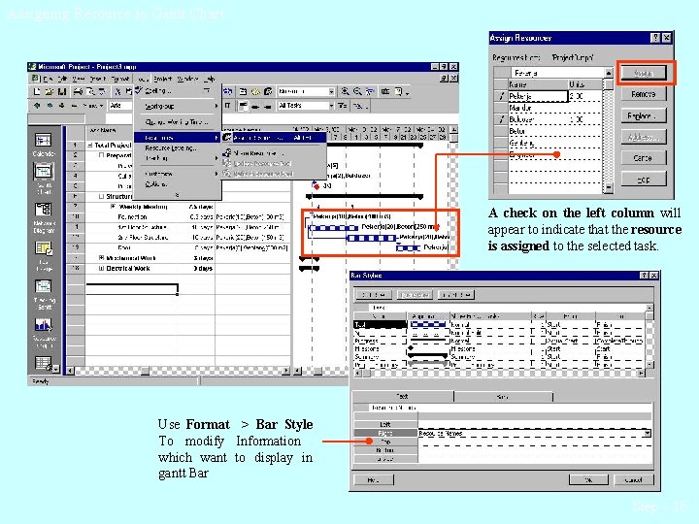Select Assign Resources in Resources submenu

click(x=274, y=138)
